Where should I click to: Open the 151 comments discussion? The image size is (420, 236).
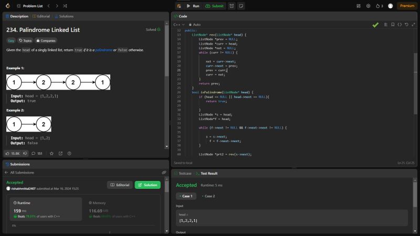pyautogui.click(x=37, y=153)
